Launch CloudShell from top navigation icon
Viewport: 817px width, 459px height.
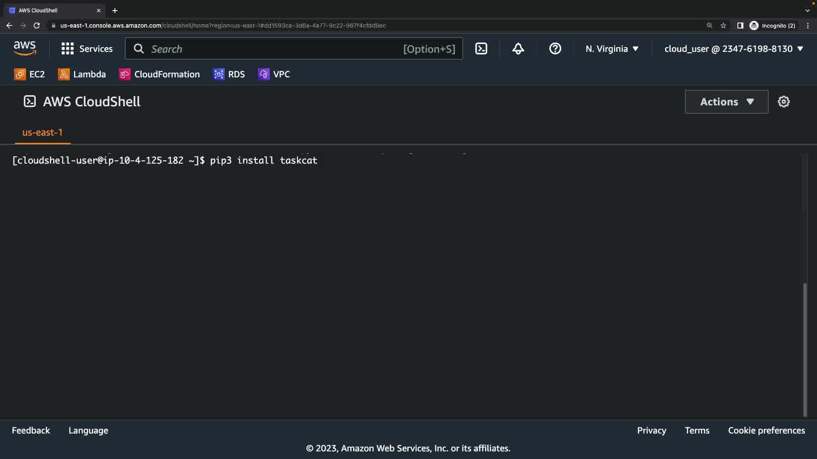(x=481, y=49)
